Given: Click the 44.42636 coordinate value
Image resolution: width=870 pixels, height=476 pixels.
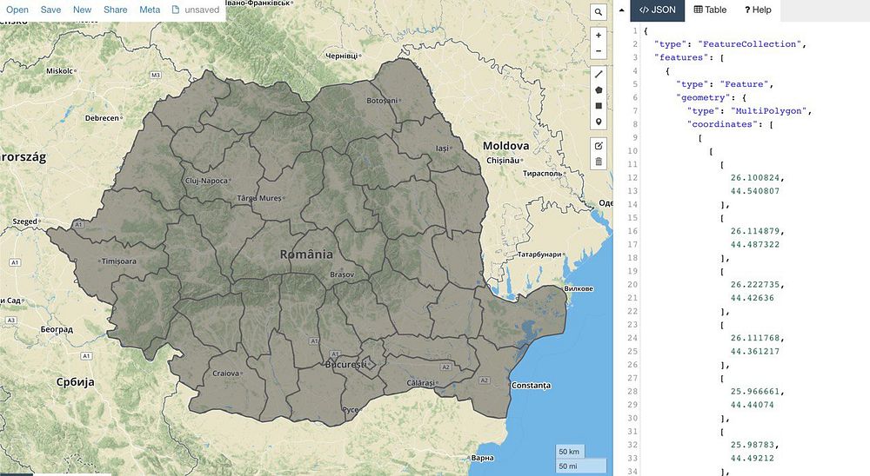Looking at the screenshot, I should click(x=752, y=298).
